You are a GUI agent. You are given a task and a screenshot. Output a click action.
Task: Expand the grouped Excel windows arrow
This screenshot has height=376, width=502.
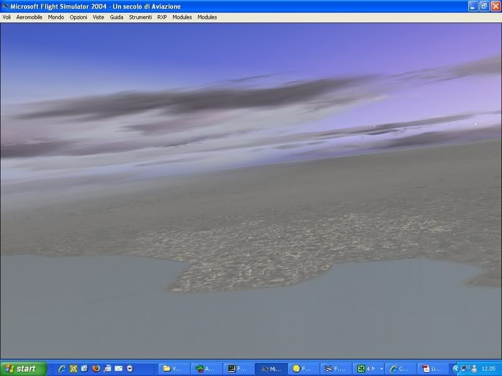pos(382,369)
